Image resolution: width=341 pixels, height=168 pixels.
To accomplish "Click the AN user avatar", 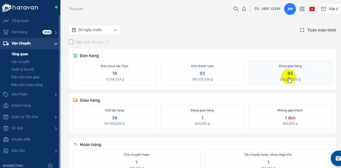I will 290,9.
